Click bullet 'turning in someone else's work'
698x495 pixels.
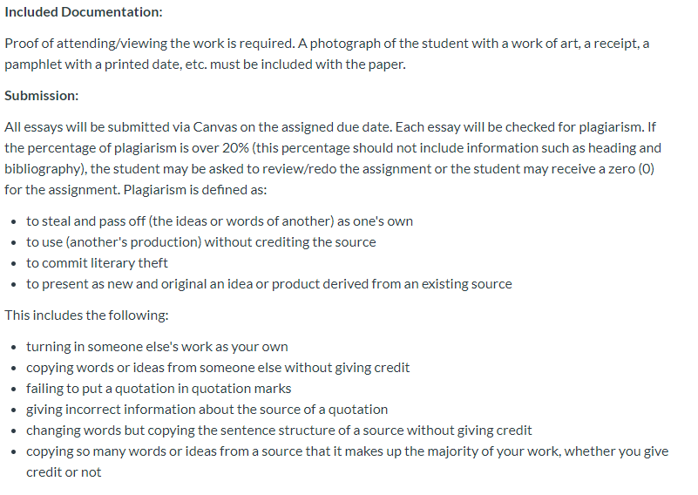[x=157, y=347]
